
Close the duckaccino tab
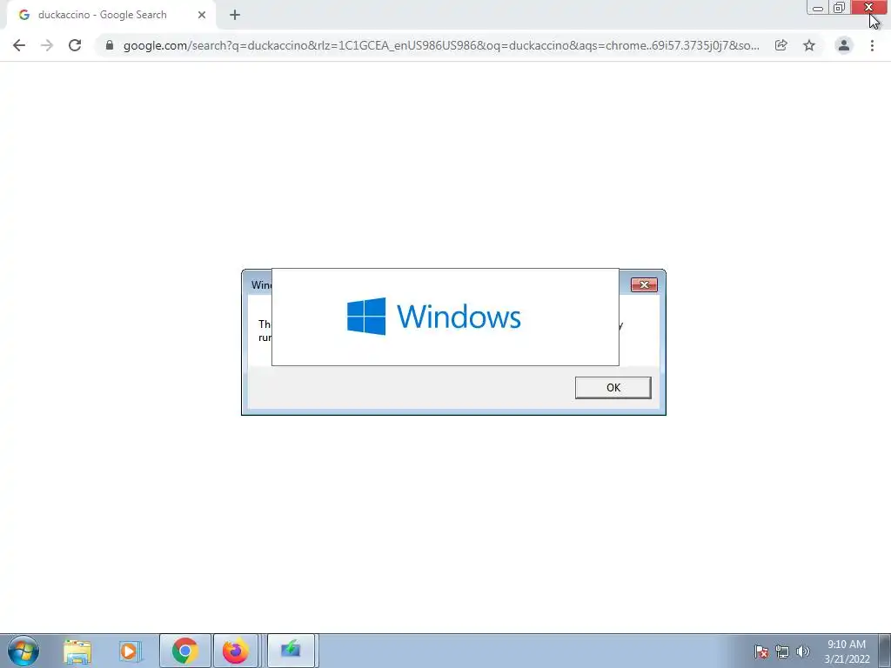coord(202,16)
